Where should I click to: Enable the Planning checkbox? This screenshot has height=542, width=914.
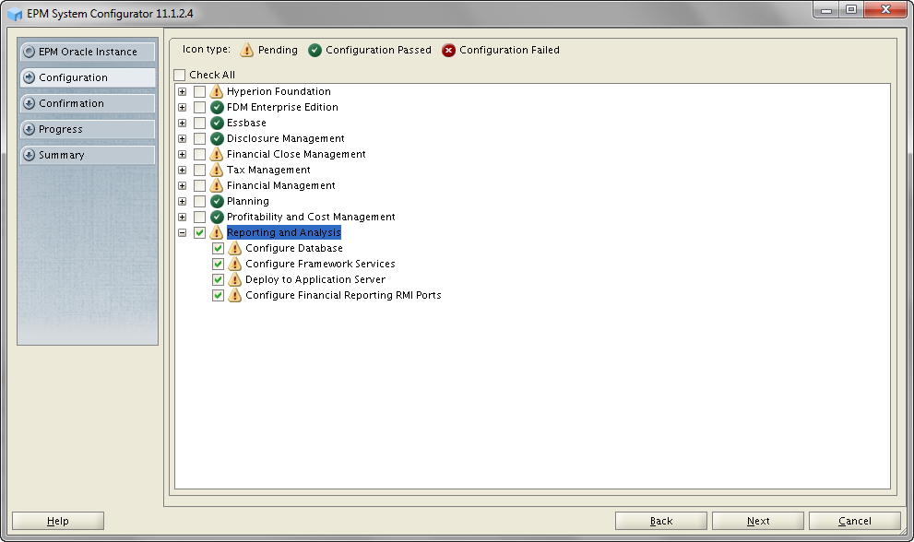(199, 201)
